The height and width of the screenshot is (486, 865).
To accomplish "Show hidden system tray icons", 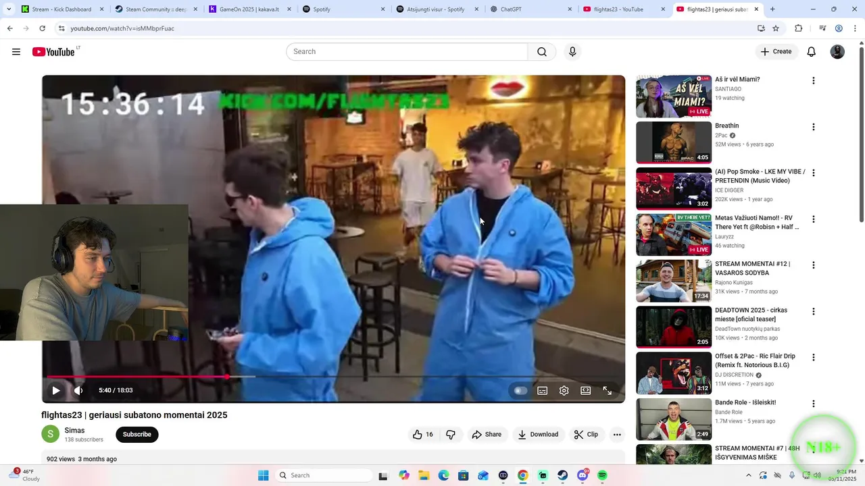I will tap(748, 475).
